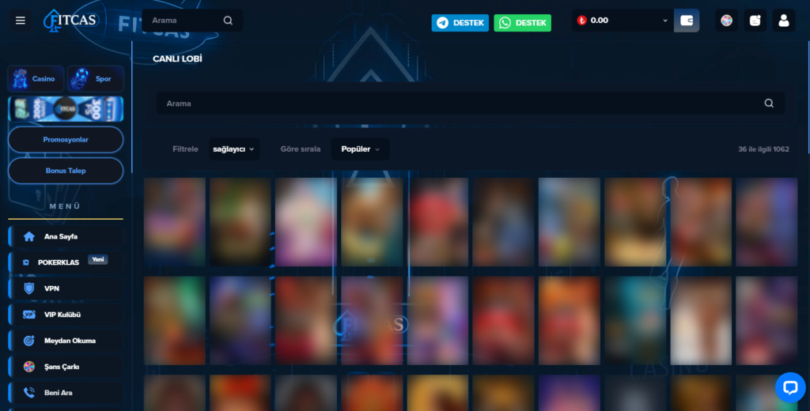Click the Promosyonlar button
This screenshot has height=411, width=810.
pyautogui.click(x=66, y=139)
